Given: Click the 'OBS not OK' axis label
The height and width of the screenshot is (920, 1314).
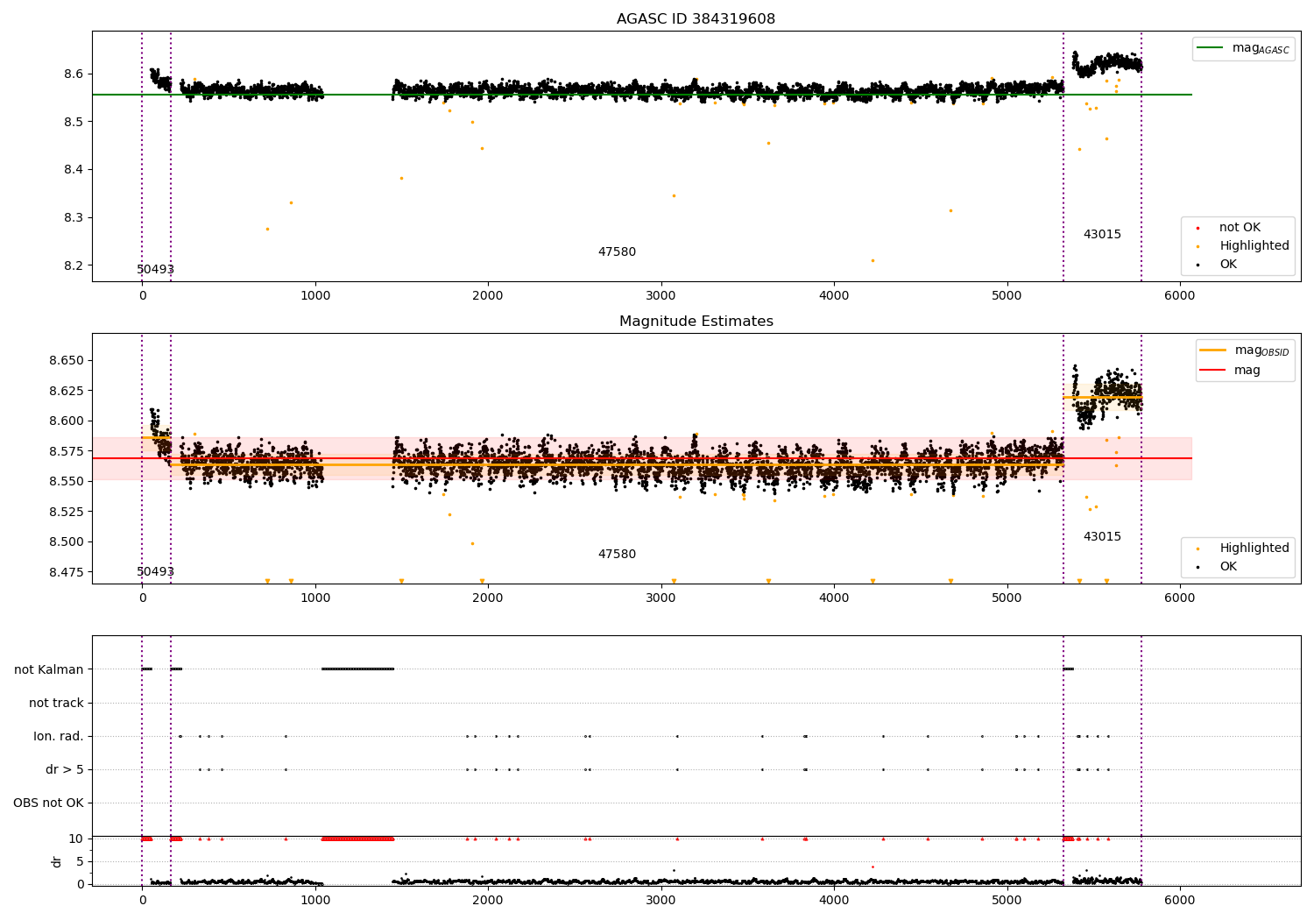Looking at the screenshot, I should (49, 803).
